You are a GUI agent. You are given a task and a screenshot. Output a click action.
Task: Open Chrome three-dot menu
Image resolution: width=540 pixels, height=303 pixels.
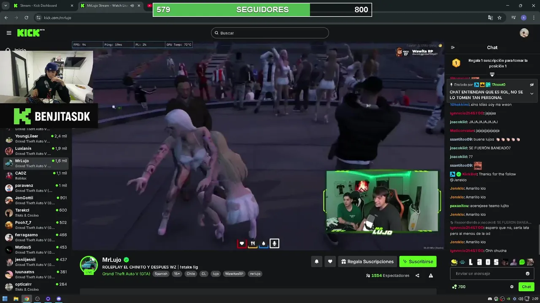pos(533,18)
